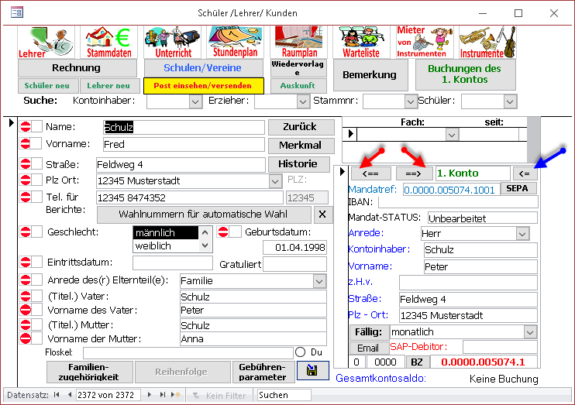Screen dimensions: 575x405
Task: Click the Instrumente instruments icon
Action: pos(487,42)
